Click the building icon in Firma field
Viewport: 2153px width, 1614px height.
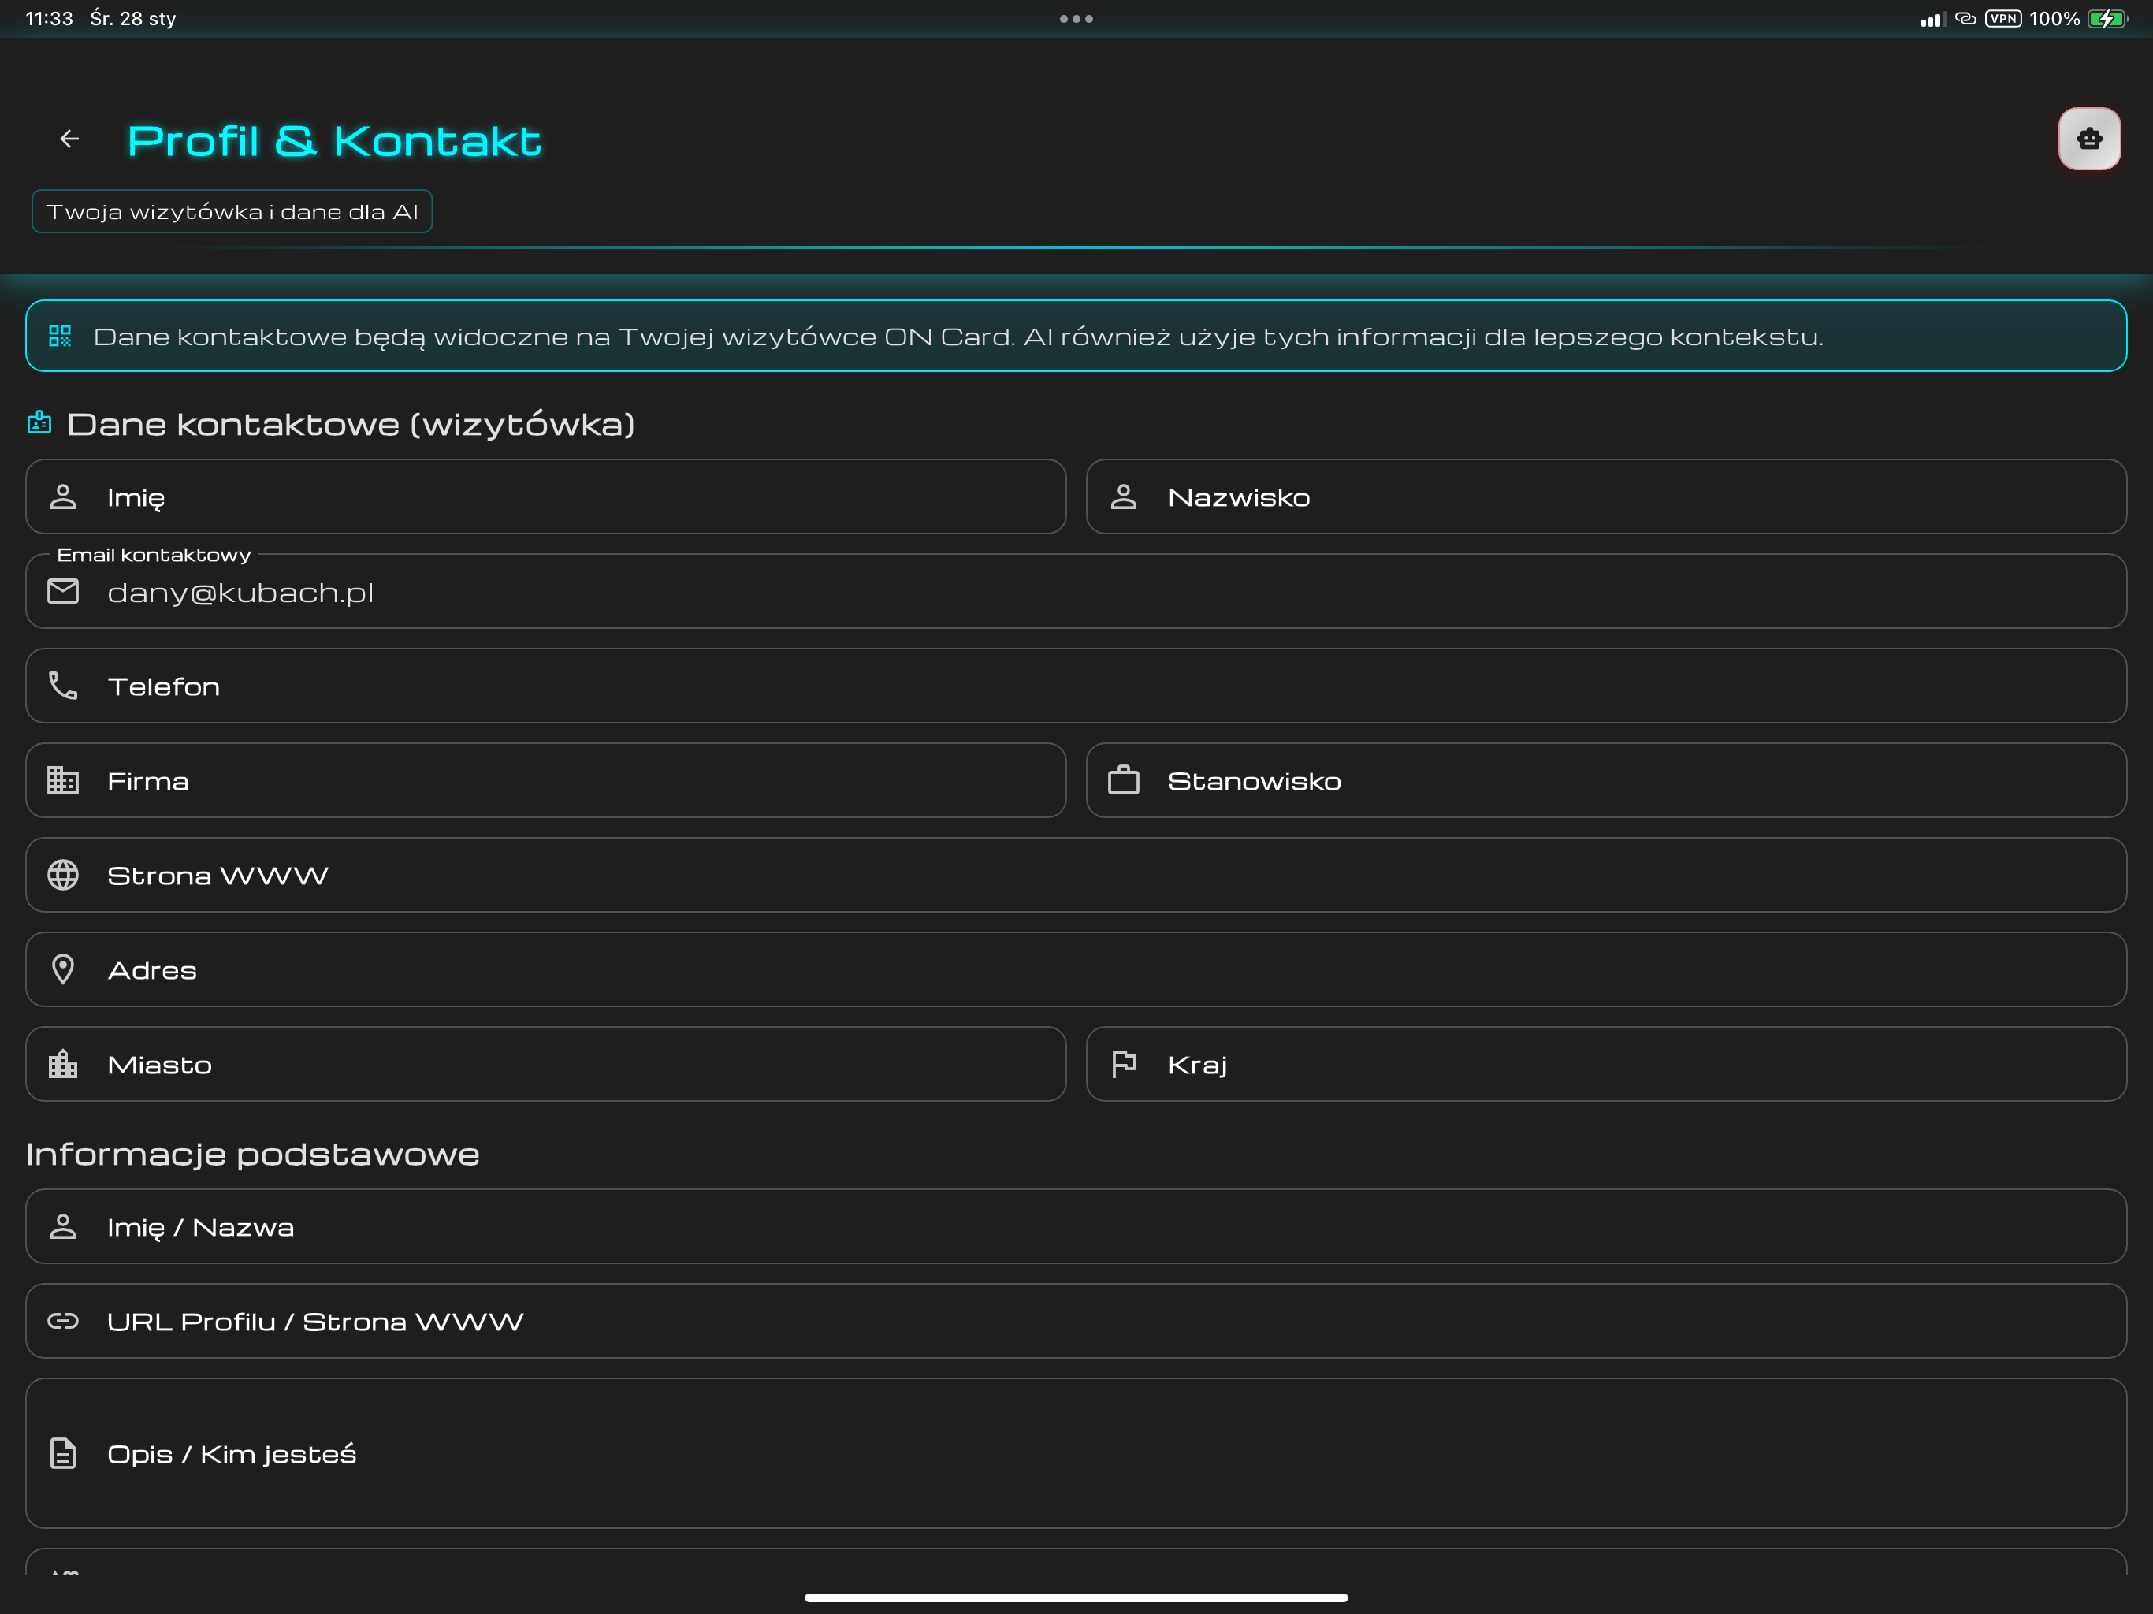(x=63, y=779)
